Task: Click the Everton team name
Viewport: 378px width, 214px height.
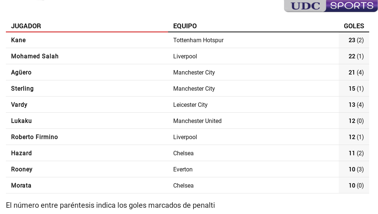Action: [183, 169]
